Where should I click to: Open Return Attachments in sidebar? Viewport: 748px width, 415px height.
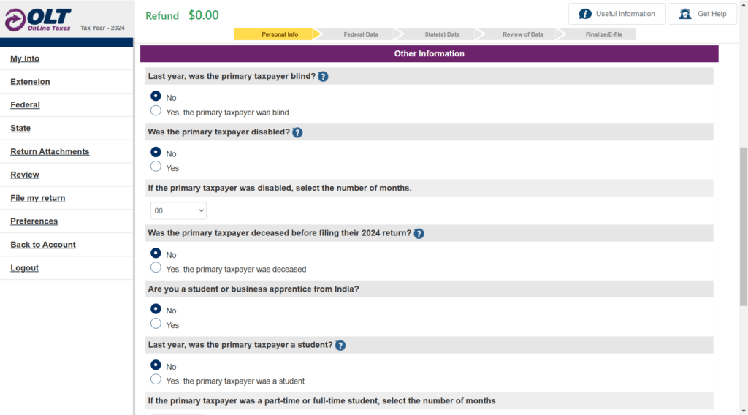50,151
